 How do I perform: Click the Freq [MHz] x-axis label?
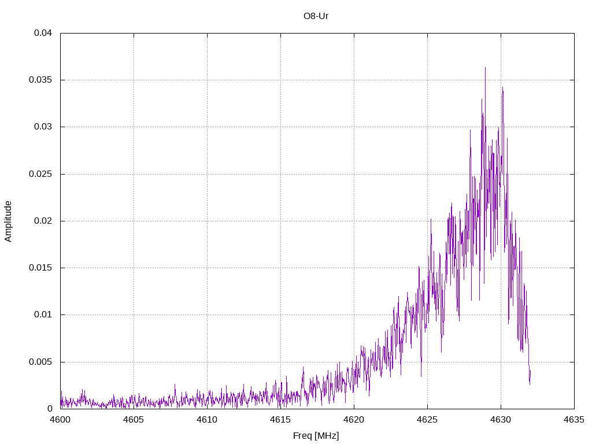[x=316, y=436]
